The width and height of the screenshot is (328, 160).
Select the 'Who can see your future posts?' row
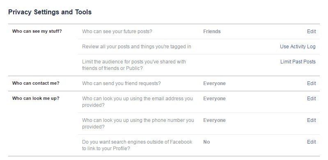199,32
